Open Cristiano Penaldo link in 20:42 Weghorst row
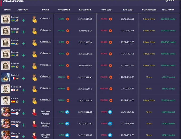The height and width of the screenshot is (139, 181). tap(45, 124)
